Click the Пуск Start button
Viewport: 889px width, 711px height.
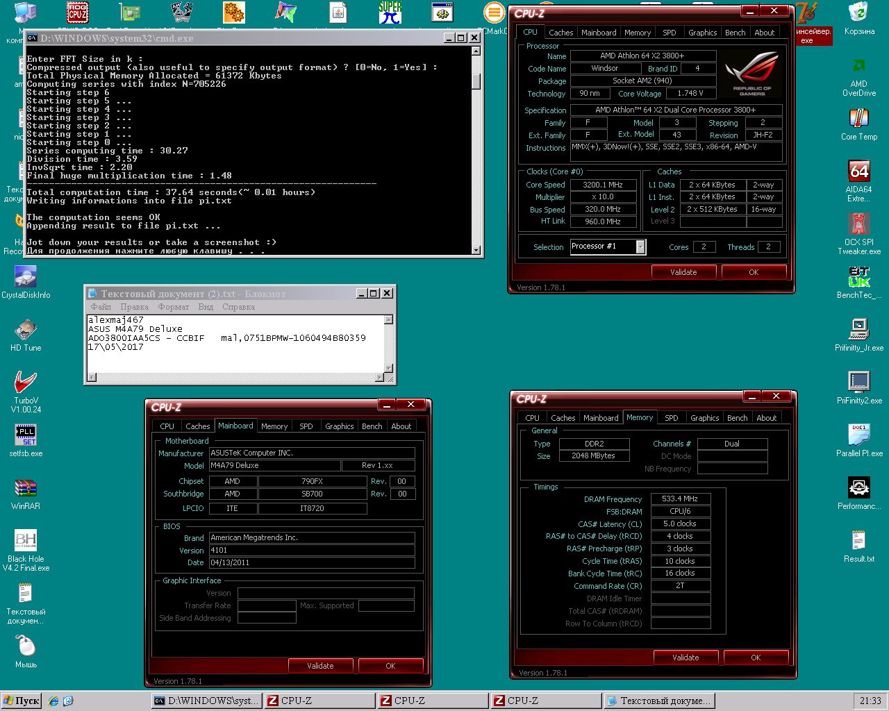tap(22, 701)
